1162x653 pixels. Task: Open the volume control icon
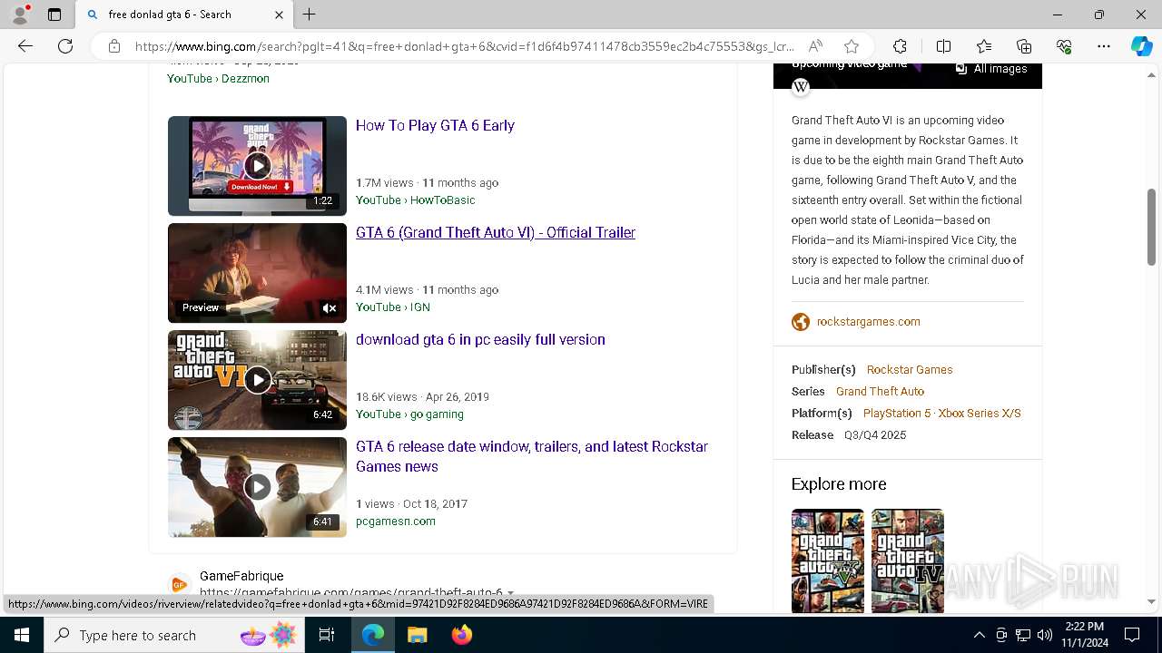click(x=1044, y=635)
